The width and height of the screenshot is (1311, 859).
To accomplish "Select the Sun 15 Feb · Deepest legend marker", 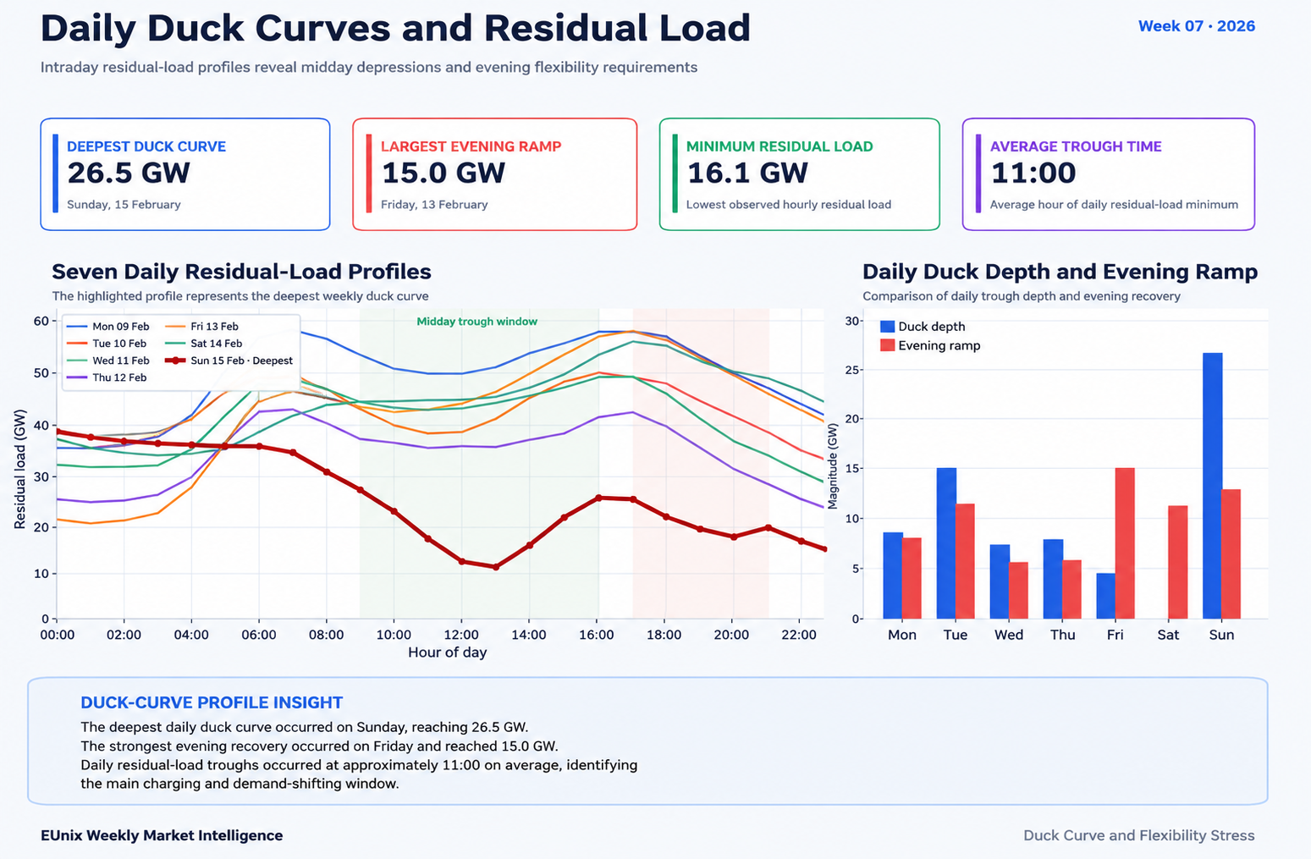I will pos(176,361).
